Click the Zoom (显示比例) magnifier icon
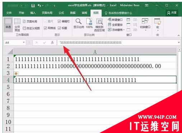This screenshot has width=182, height=133. click(79, 22)
